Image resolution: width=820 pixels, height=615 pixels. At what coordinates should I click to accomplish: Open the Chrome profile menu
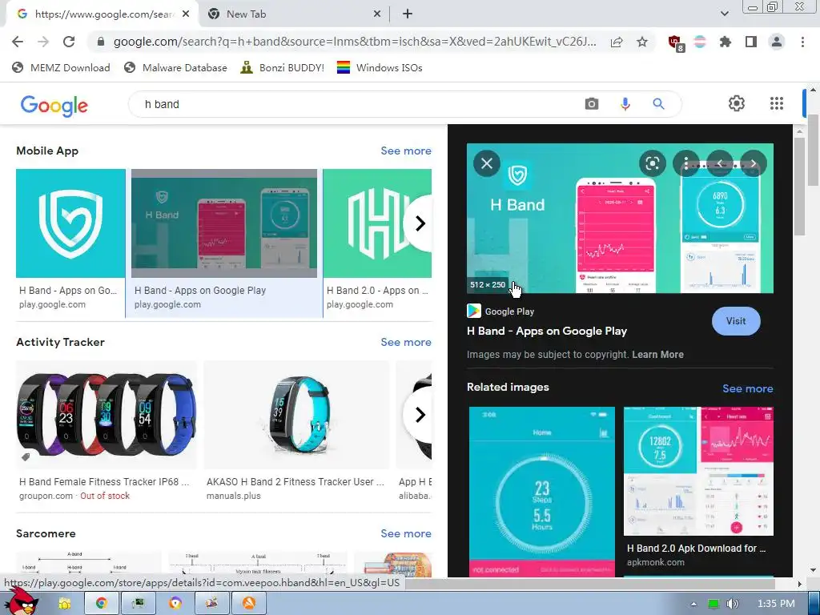coord(777,42)
